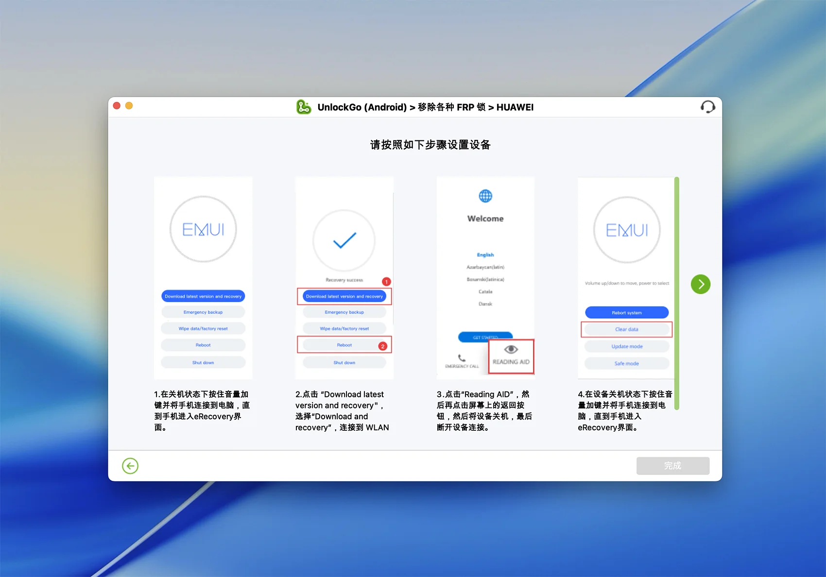Click the highlighted Clear data option
The height and width of the screenshot is (577, 826).
(x=626, y=329)
